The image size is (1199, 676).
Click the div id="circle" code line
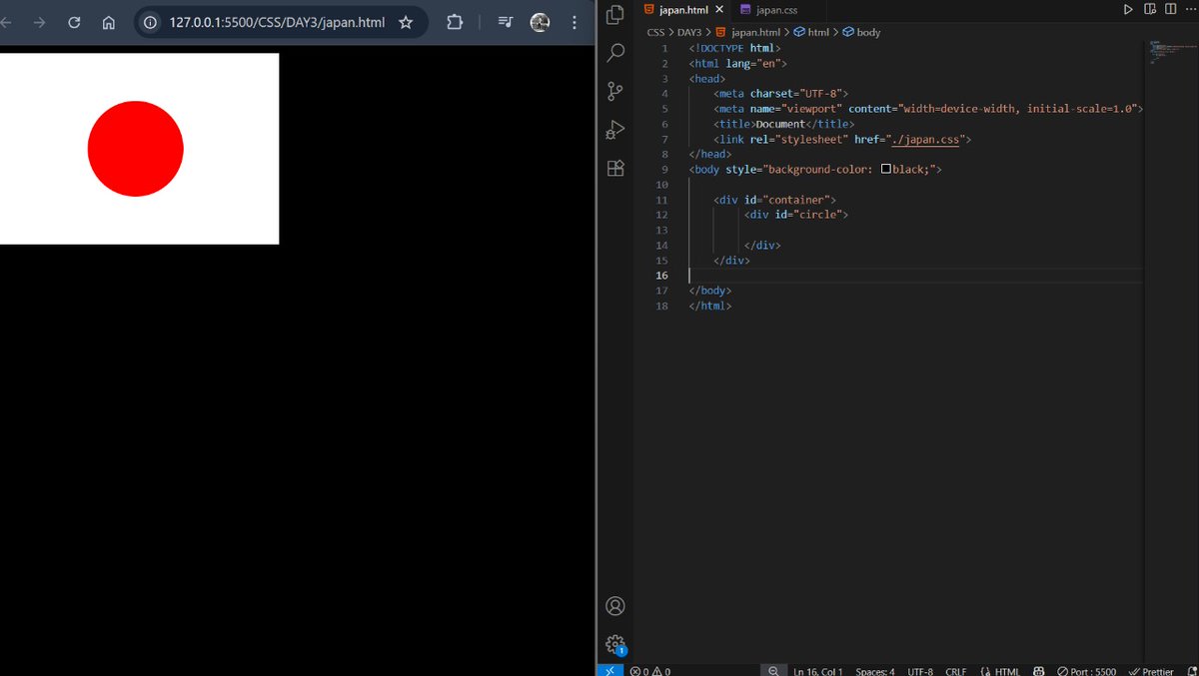[x=796, y=215]
